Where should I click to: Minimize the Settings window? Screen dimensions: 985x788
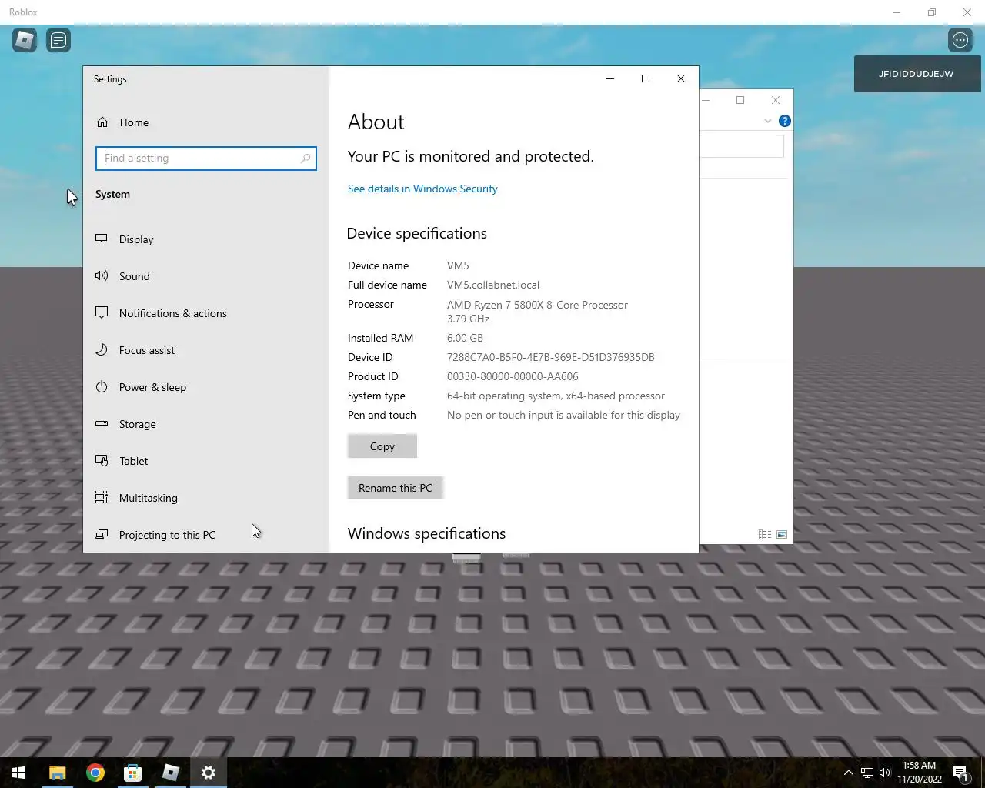pos(610,78)
